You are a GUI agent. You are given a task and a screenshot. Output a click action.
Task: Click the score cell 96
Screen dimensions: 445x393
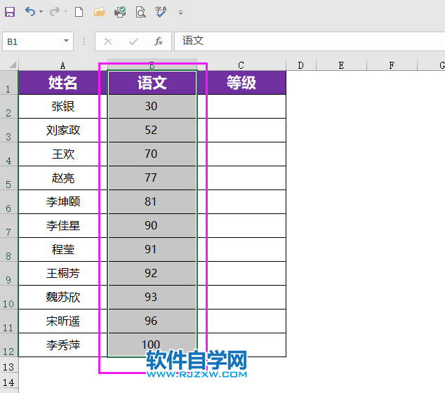pyautogui.click(x=152, y=321)
